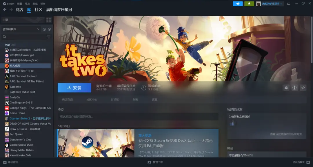Click 添加游戏 add game label

tap(13, 162)
